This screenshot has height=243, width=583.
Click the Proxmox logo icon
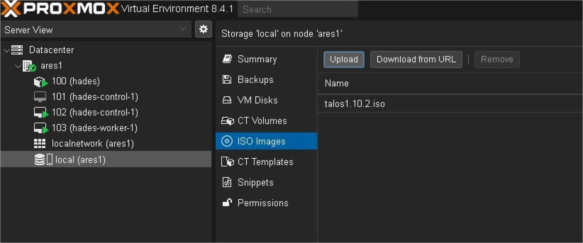[x=11, y=9]
